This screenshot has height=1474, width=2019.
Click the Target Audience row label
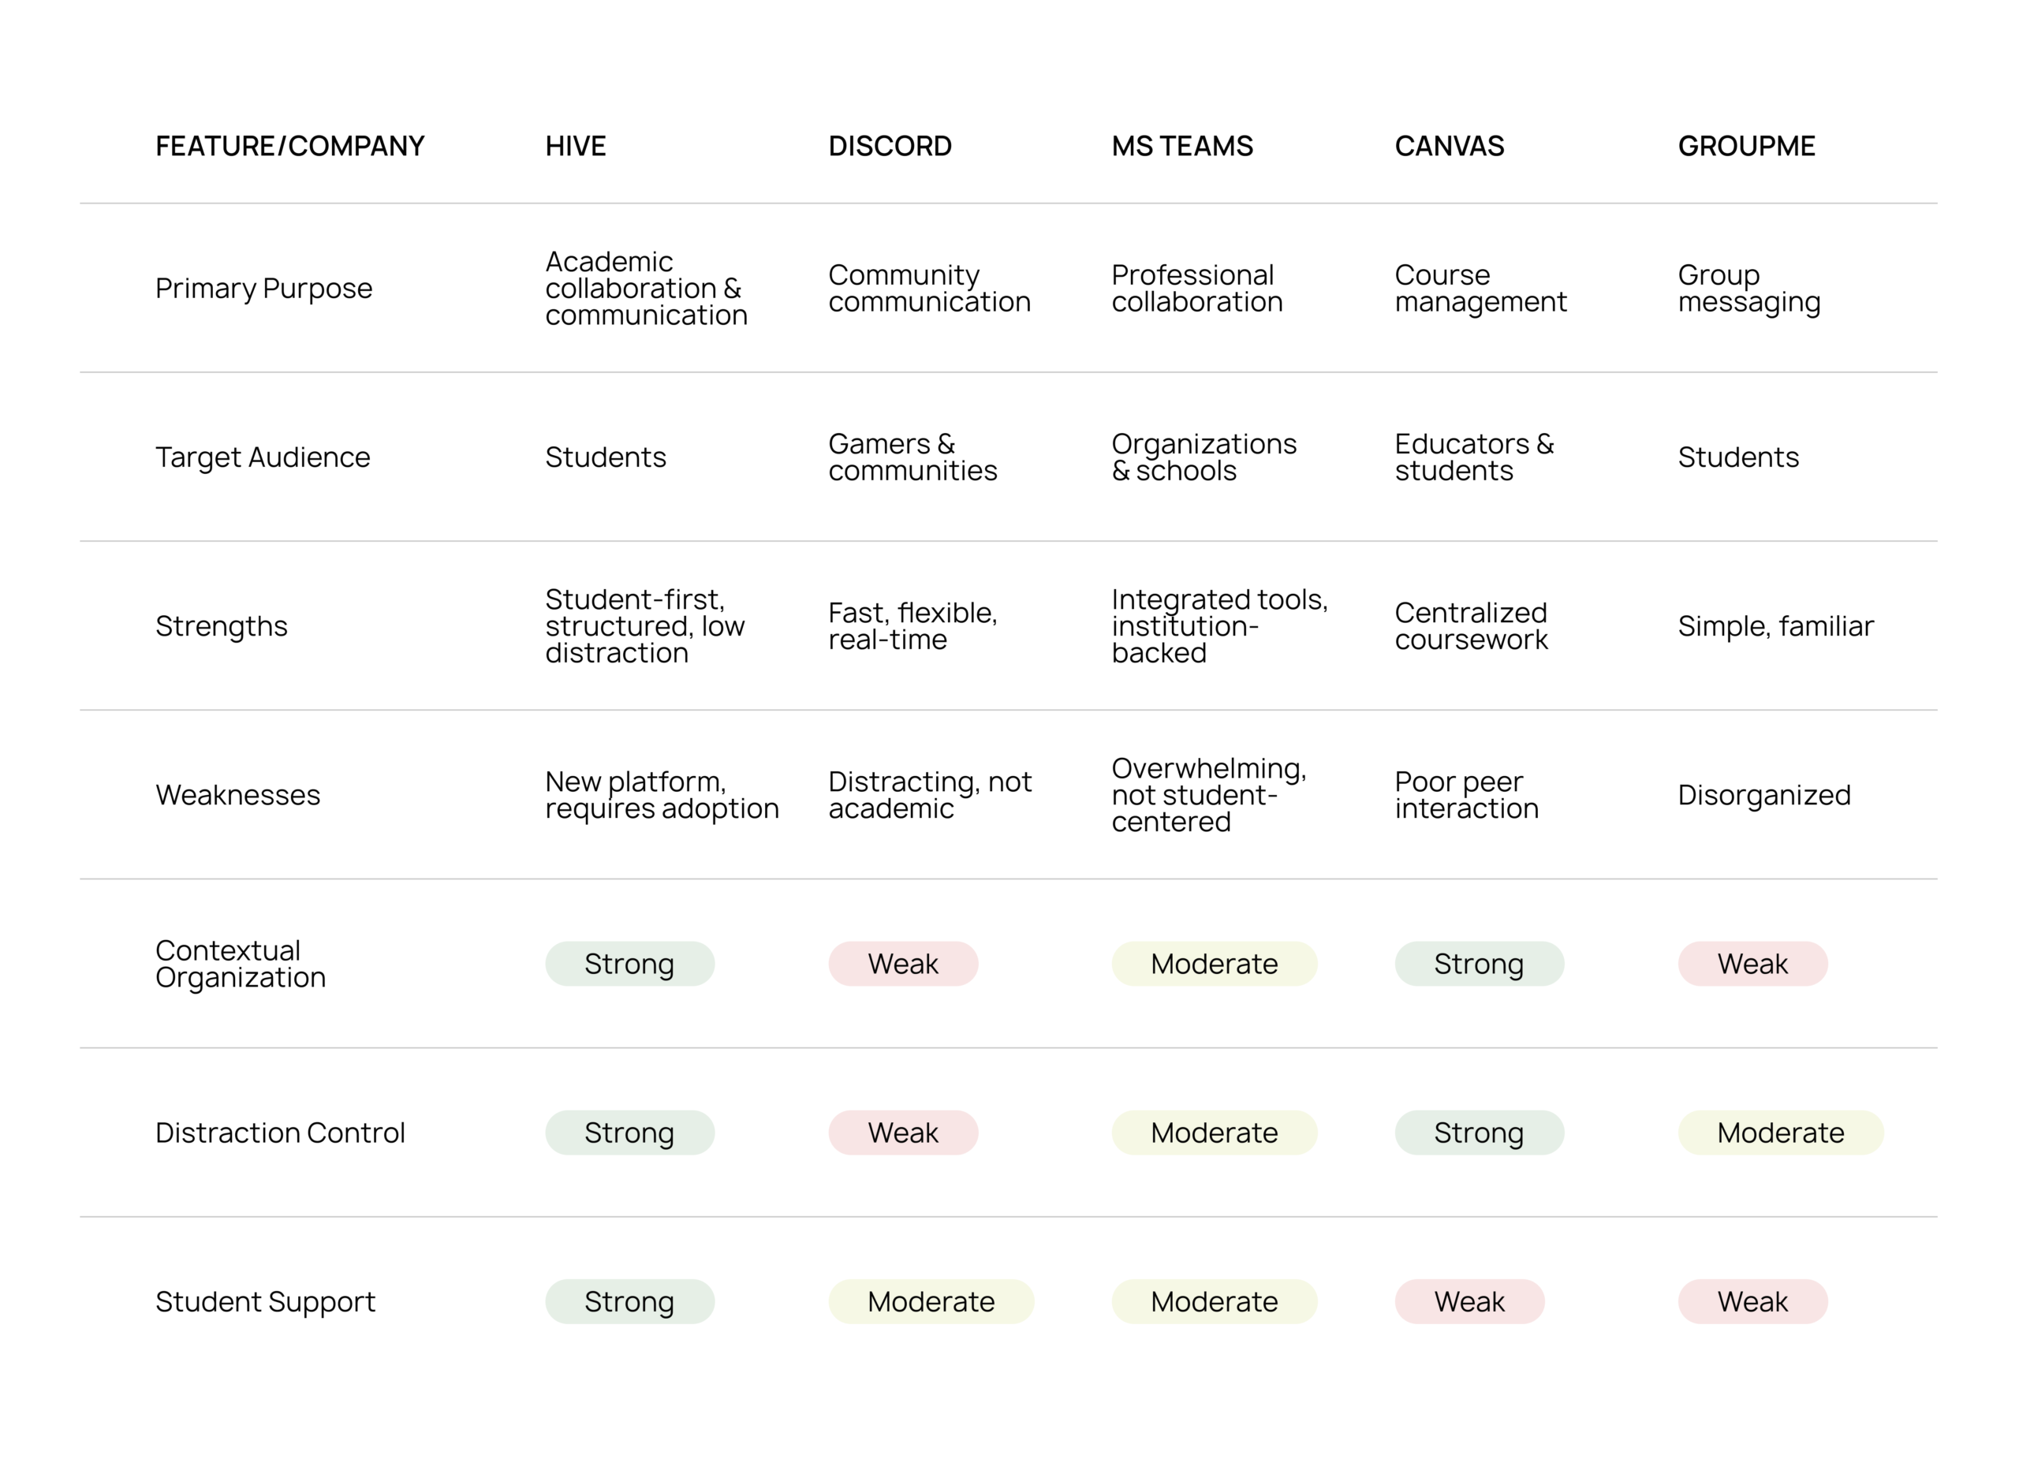coord(263,457)
